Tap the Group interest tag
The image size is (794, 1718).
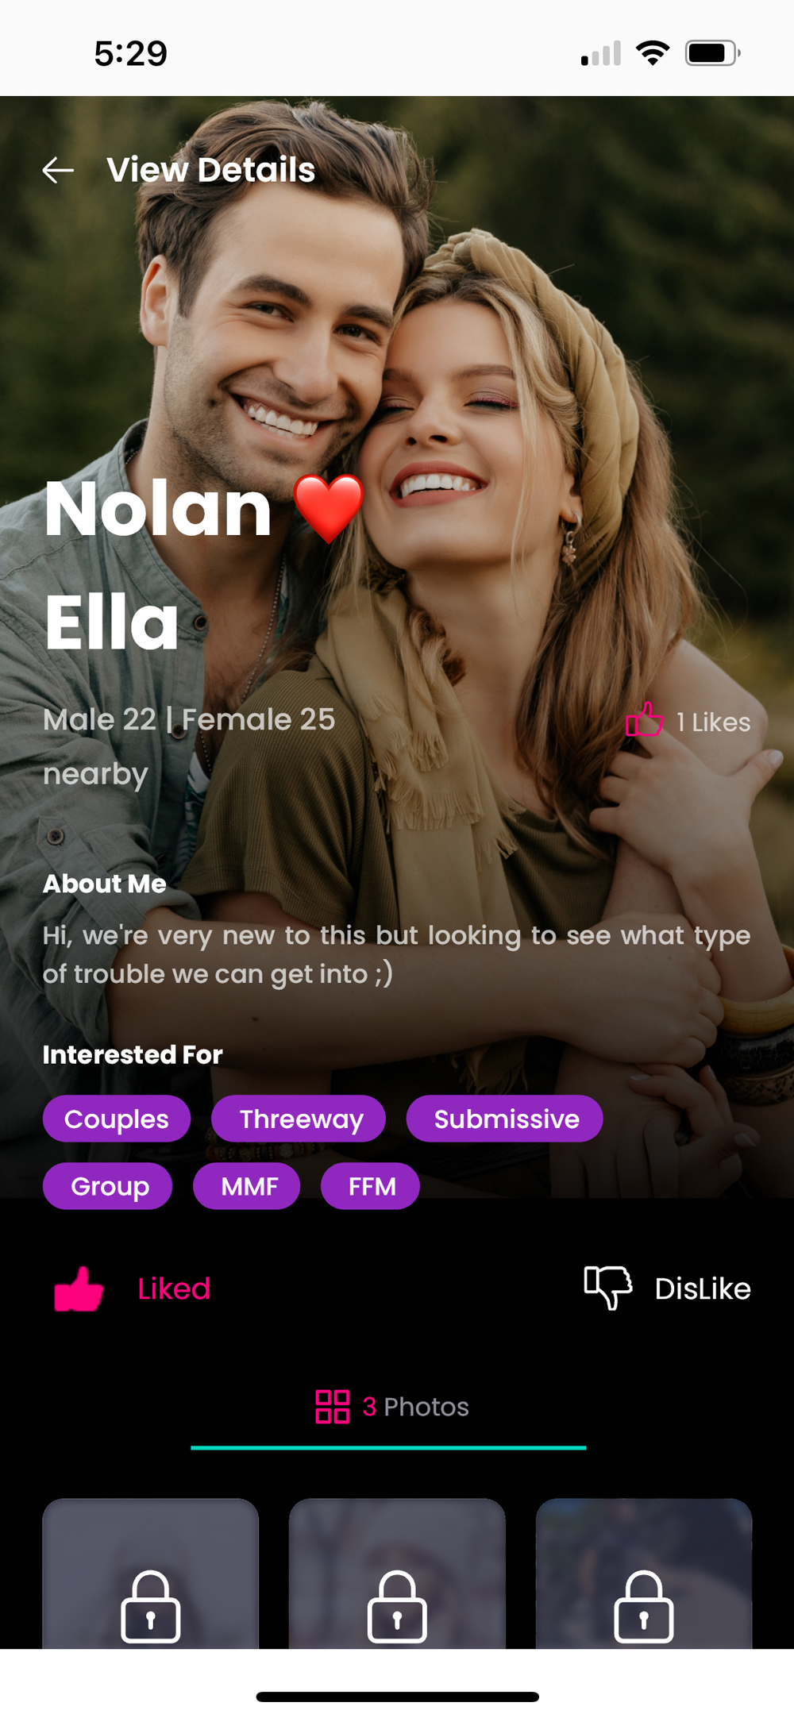click(108, 1186)
